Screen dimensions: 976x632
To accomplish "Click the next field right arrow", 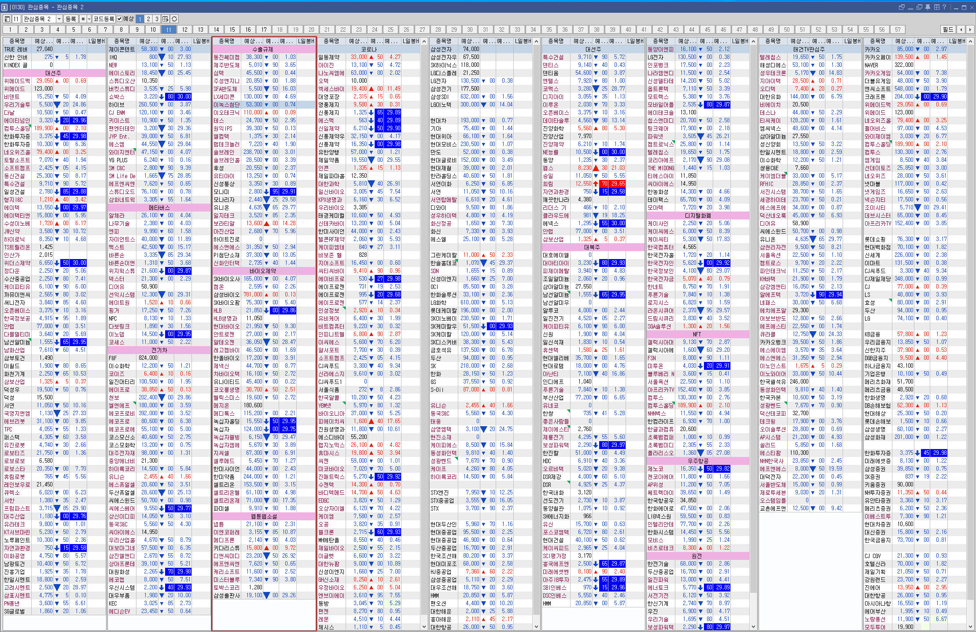I will pos(969,29).
